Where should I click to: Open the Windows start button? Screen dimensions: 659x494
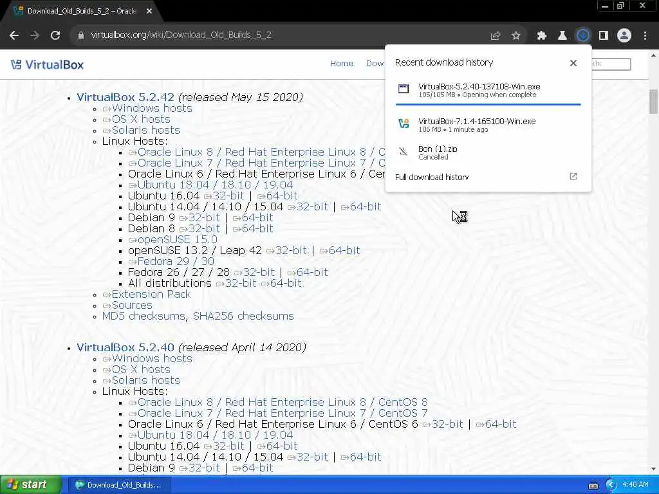(x=30, y=485)
